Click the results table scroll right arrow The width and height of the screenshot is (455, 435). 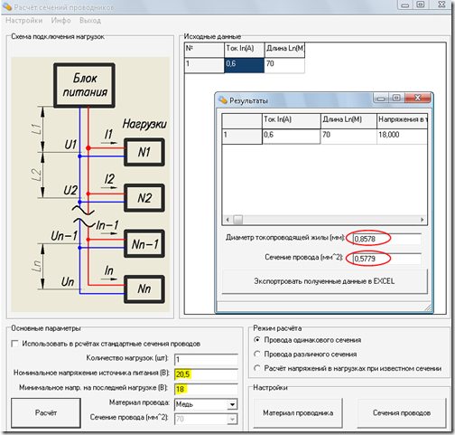click(x=422, y=220)
